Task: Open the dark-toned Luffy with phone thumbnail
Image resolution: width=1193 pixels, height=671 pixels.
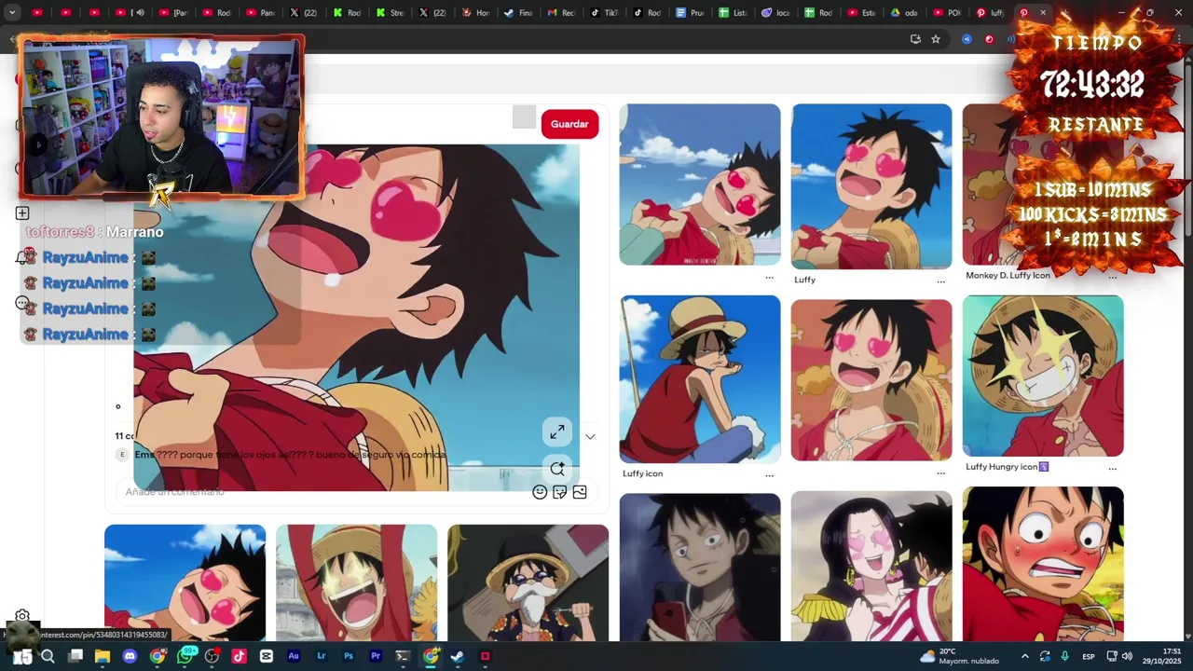Action: coord(700,567)
